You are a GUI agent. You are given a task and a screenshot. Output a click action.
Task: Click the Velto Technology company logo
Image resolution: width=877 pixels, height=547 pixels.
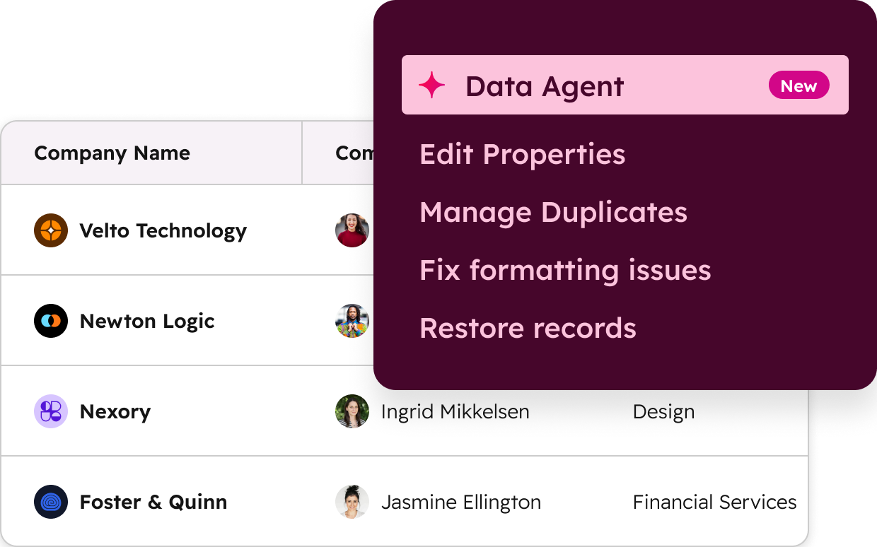point(50,230)
